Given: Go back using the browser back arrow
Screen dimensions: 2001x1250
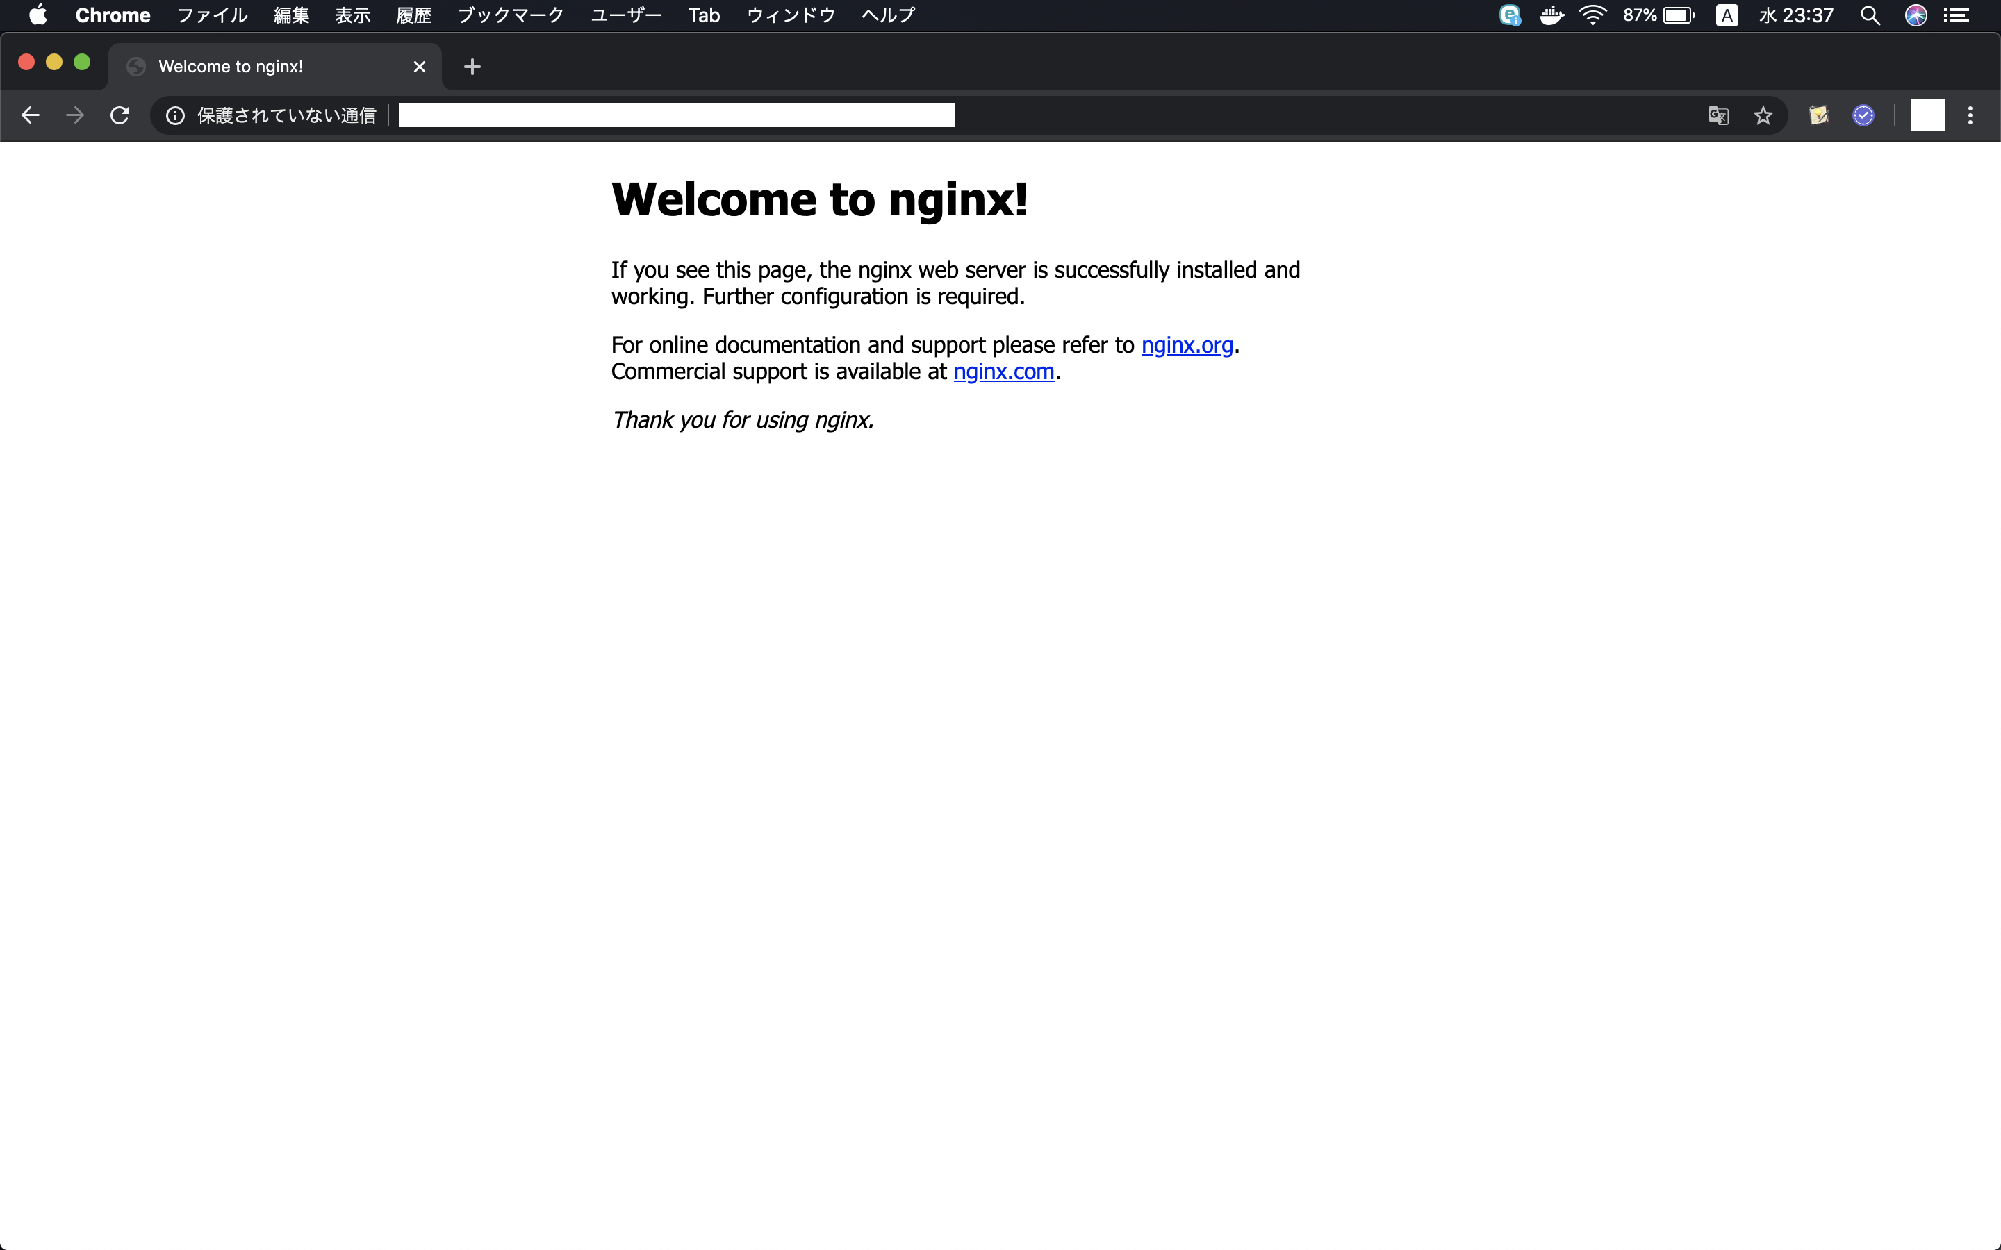Looking at the screenshot, I should (31, 115).
